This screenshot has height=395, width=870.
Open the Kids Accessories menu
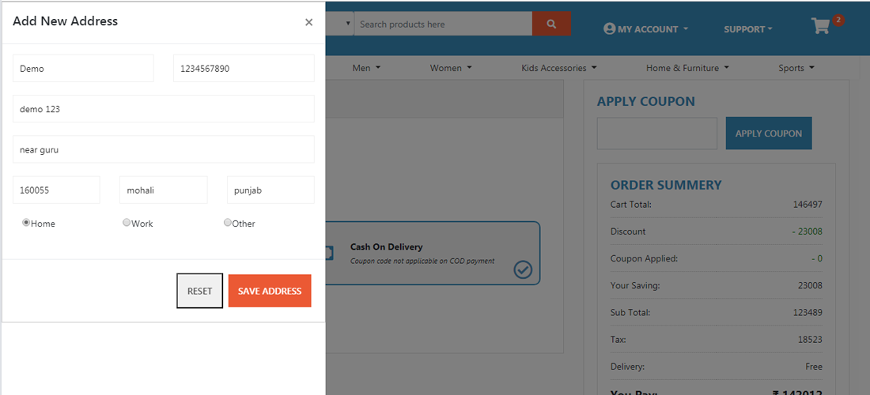coord(559,68)
